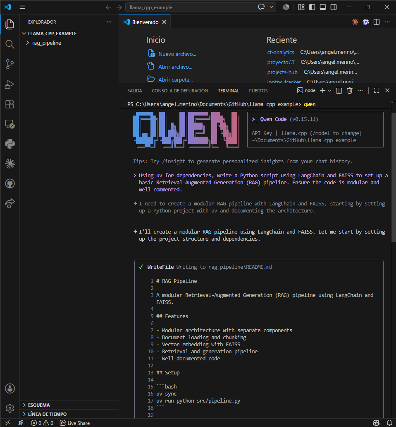Open Source Control view

click(x=10, y=64)
